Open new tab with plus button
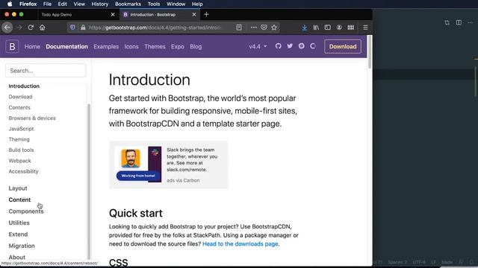Viewport: 478px width, 268px height. [206, 14]
